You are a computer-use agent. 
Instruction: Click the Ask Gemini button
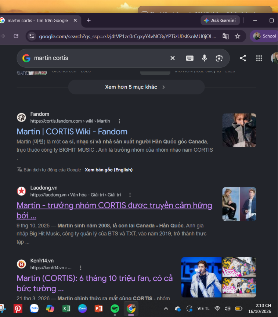[220, 21]
